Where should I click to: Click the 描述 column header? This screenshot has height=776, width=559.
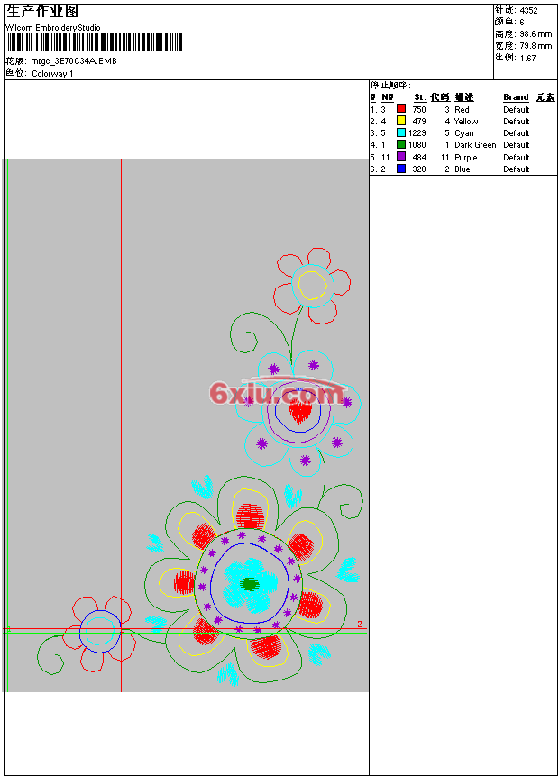[464, 97]
